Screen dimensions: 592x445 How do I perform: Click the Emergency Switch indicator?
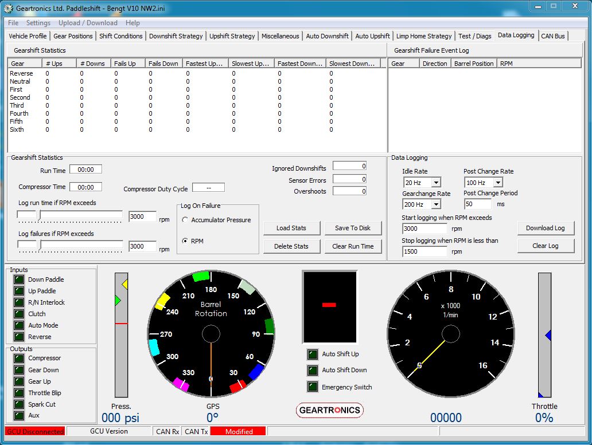[x=313, y=387]
